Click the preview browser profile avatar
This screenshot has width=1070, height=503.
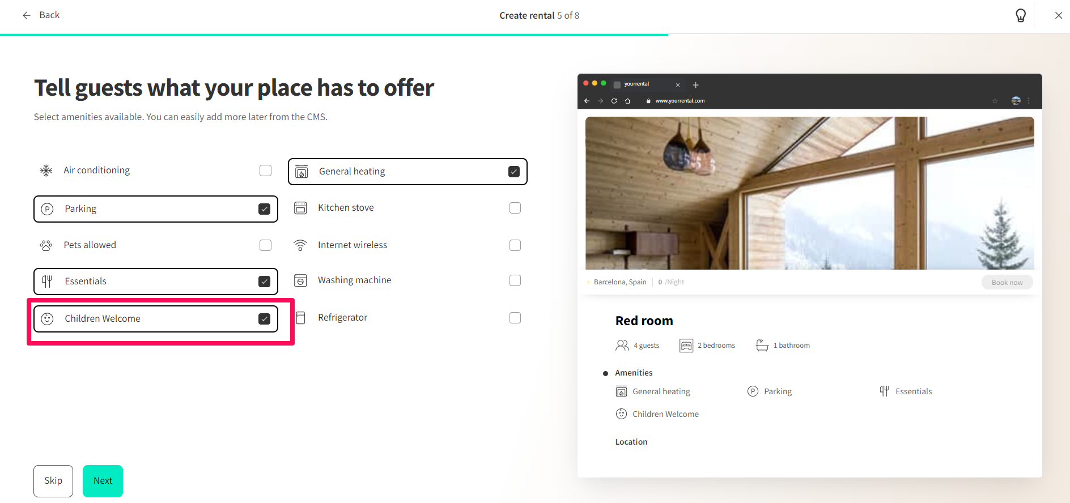click(1016, 101)
